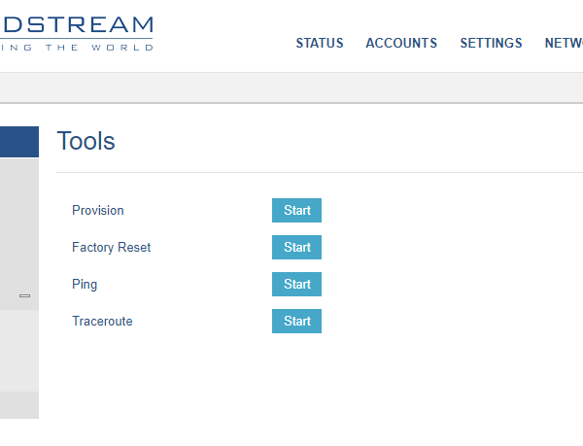Open the ACCOUNTS menu

click(x=401, y=43)
